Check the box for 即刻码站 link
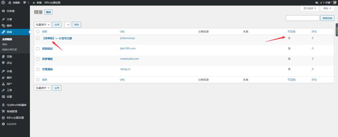Image resolution: width=338 pixels, height=137 pixels. (38, 49)
